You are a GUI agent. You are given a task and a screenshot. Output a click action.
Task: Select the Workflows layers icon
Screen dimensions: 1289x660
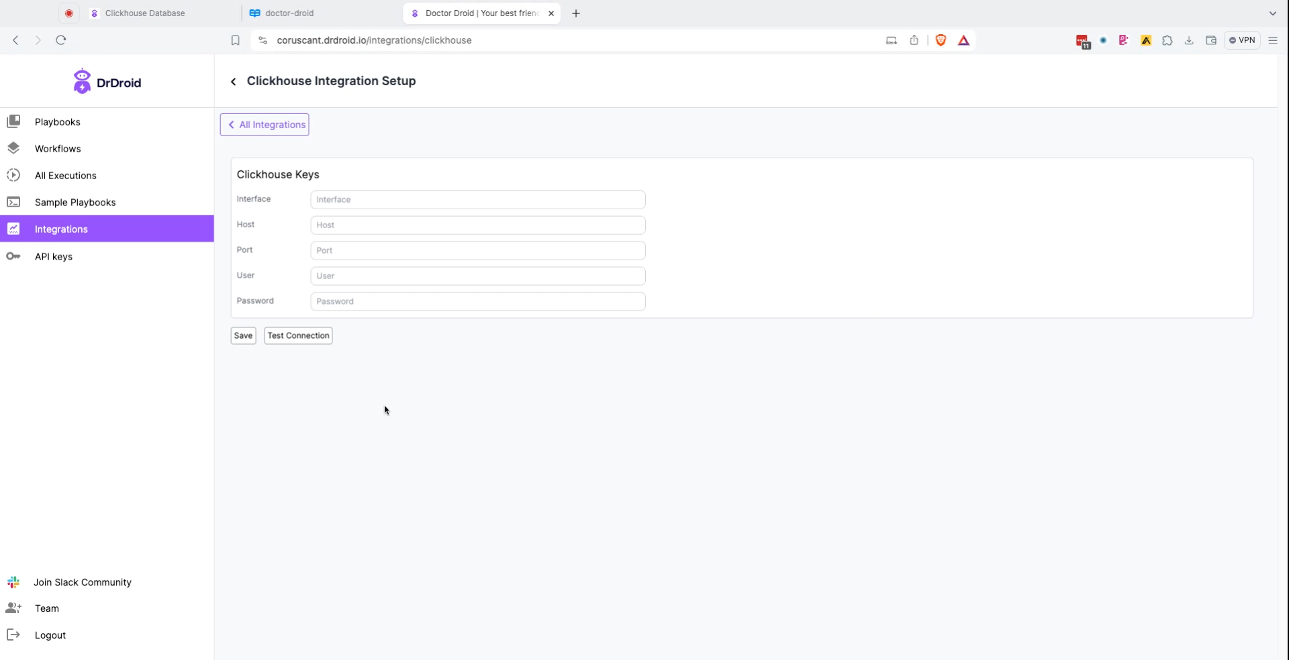pos(13,148)
